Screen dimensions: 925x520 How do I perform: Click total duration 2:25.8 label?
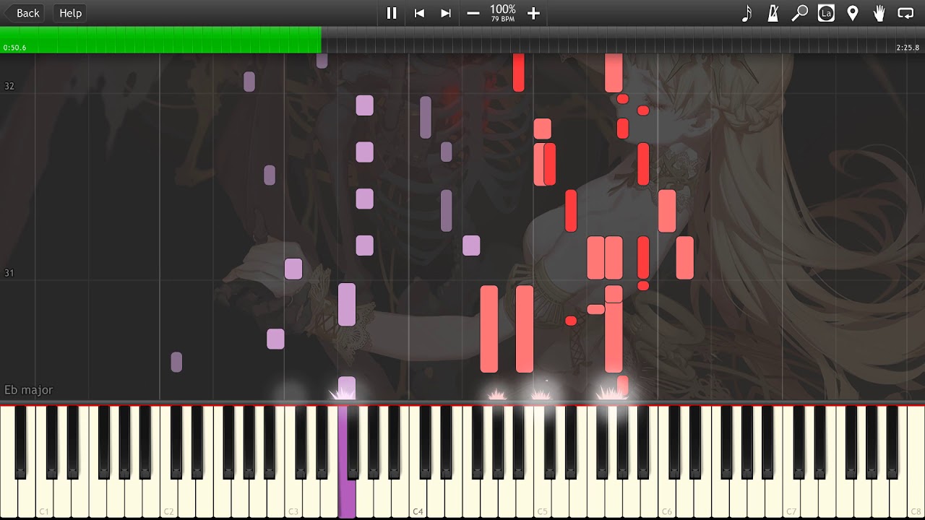pyautogui.click(x=908, y=48)
